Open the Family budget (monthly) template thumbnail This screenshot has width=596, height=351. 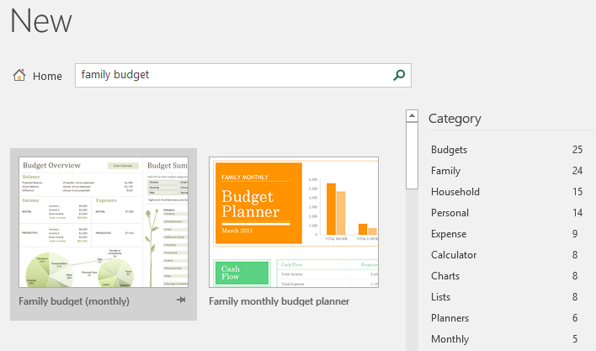pyautogui.click(x=104, y=222)
